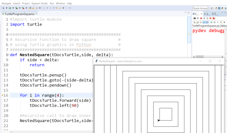Image resolution: width=227 pixels, height=133 pixels.
Task: Toggle Show Console on standard output change
Action: [204, 22]
